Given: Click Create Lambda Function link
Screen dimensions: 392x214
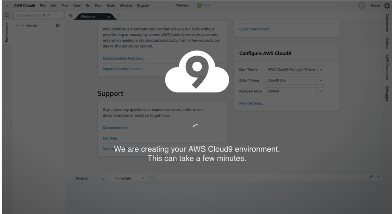Looking at the screenshot, I should tap(124, 58).
